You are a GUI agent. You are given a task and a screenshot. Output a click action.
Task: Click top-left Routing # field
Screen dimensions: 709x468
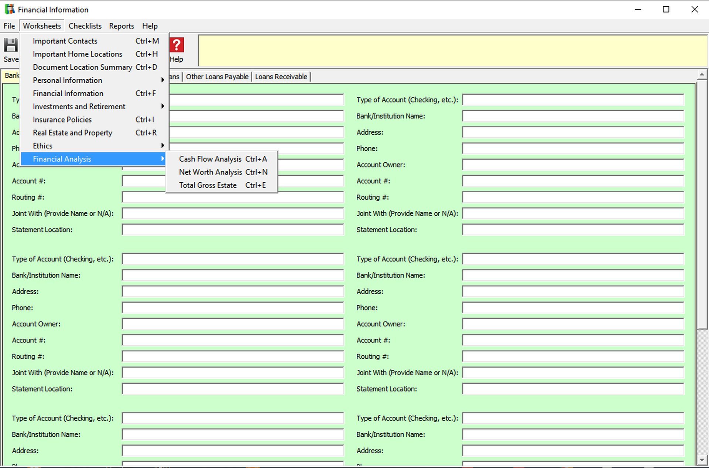[233, 197]
